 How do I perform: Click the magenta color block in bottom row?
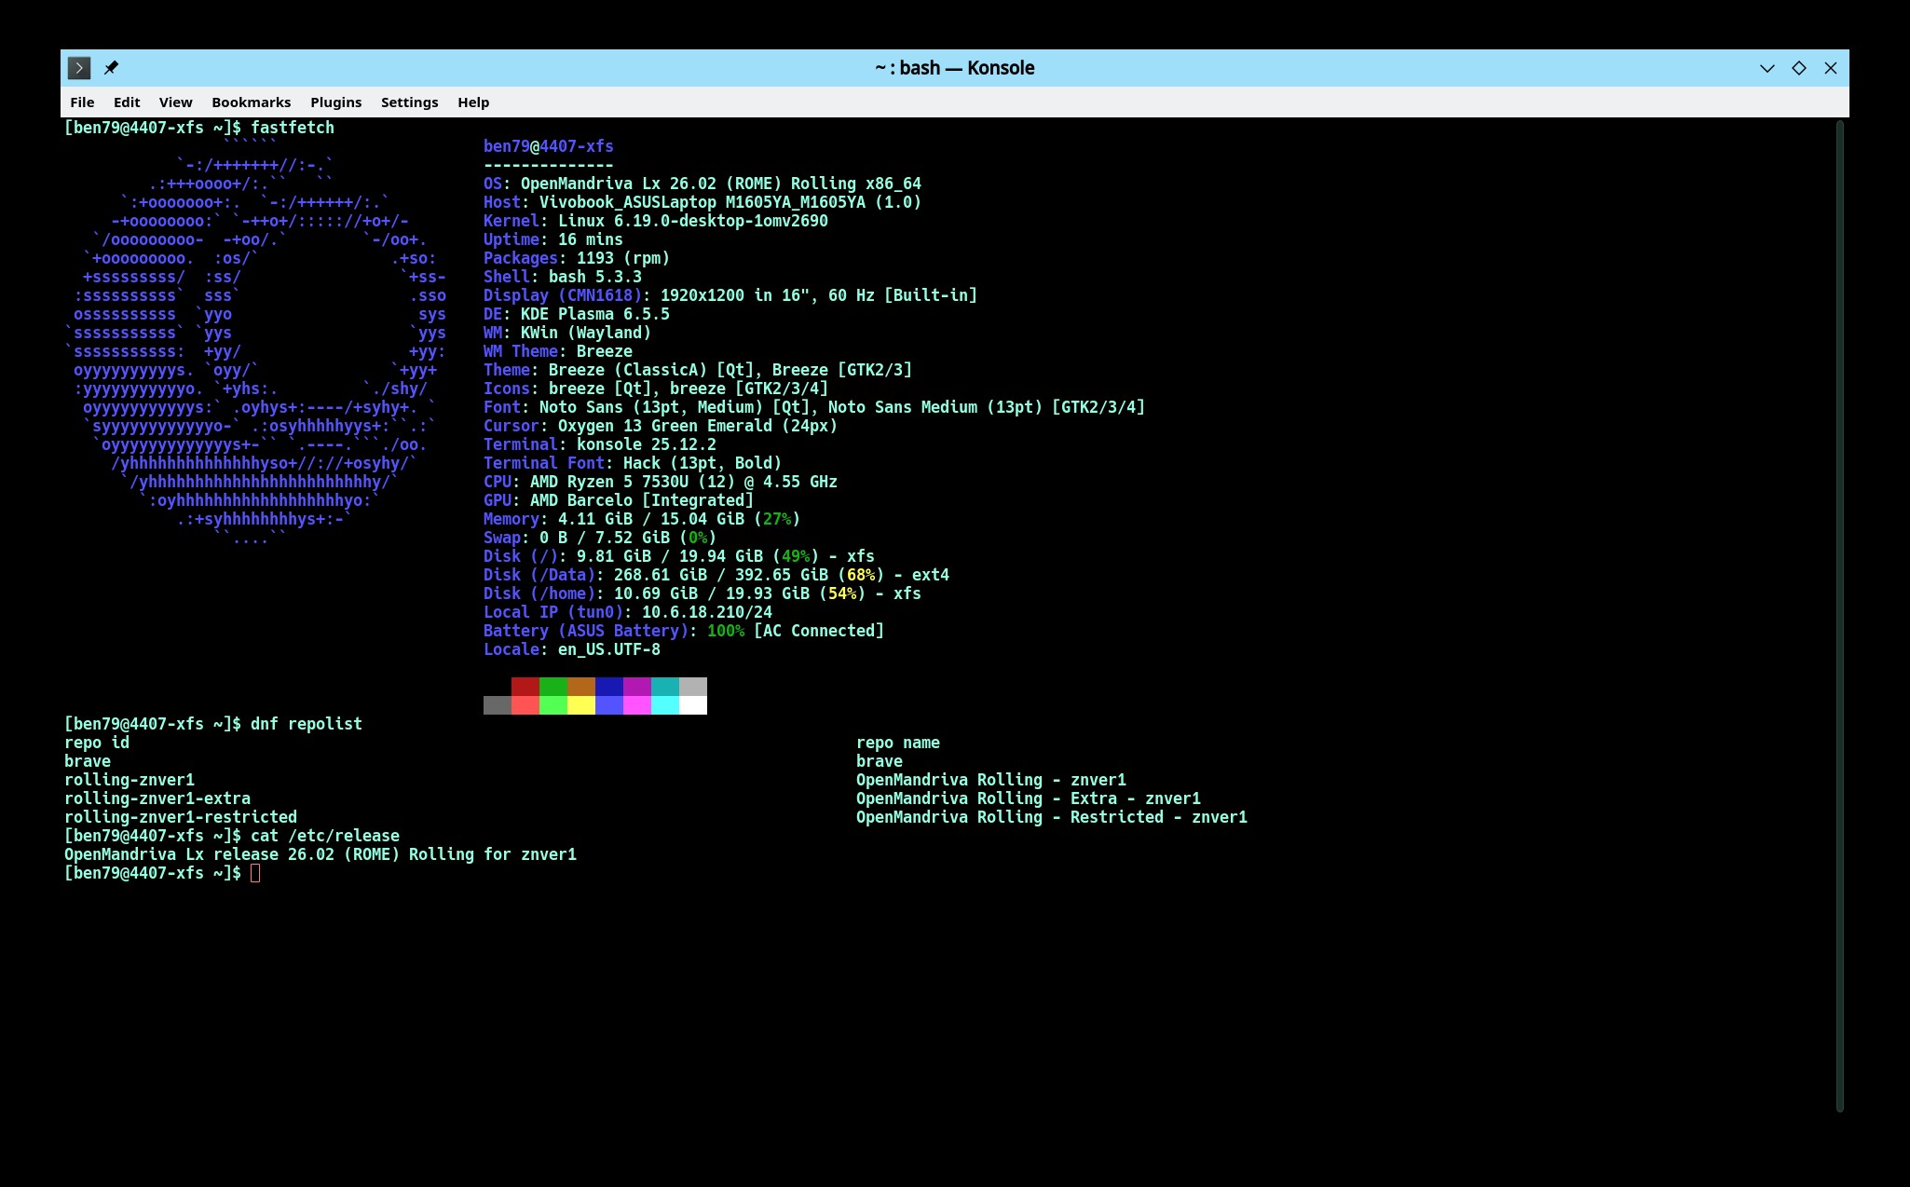[x=637, y=705]
